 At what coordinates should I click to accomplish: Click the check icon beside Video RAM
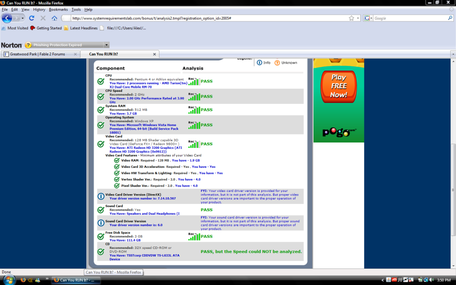[x=117, y=160]
